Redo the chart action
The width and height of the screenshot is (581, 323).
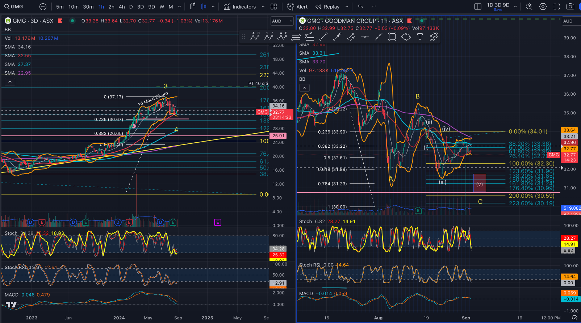(x=374, y=7)
